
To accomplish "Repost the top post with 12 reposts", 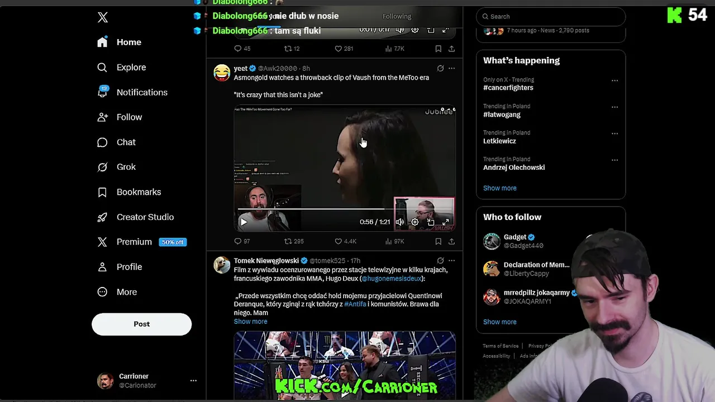I will coord(292,49).
